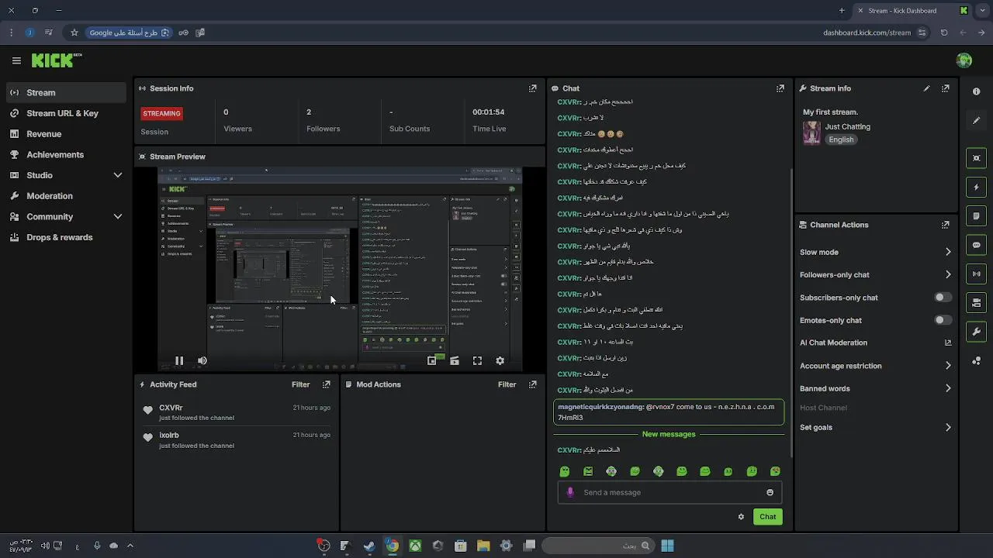This screenshot has width=993, height=558.
Task: Open Steam from the taskbar
Action: click(369, 546)
